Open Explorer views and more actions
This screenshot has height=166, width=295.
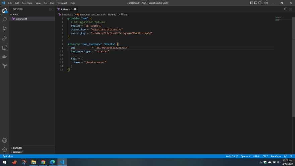pos(50,9)
